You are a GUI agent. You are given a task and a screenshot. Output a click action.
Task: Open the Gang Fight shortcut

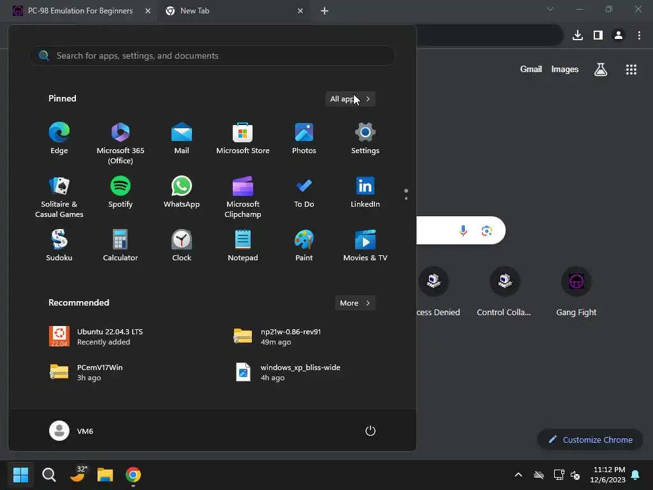[x=576, y=292]
